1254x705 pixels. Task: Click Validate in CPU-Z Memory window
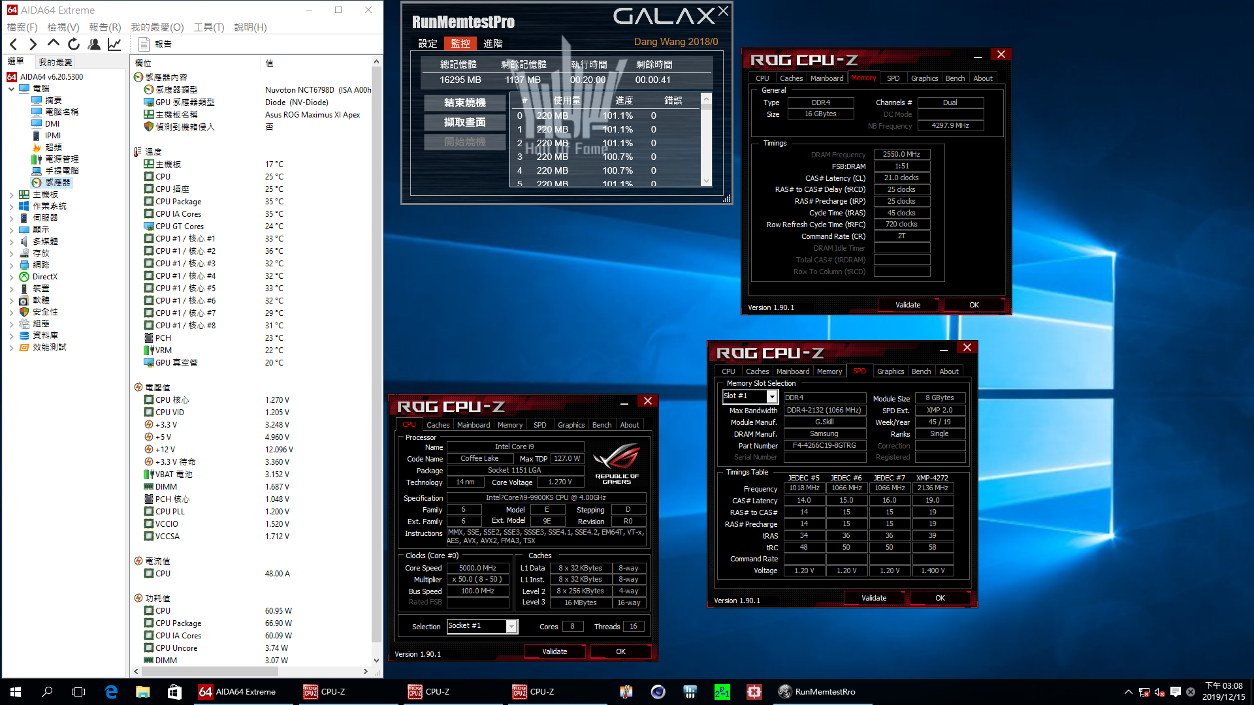[908, 305]
